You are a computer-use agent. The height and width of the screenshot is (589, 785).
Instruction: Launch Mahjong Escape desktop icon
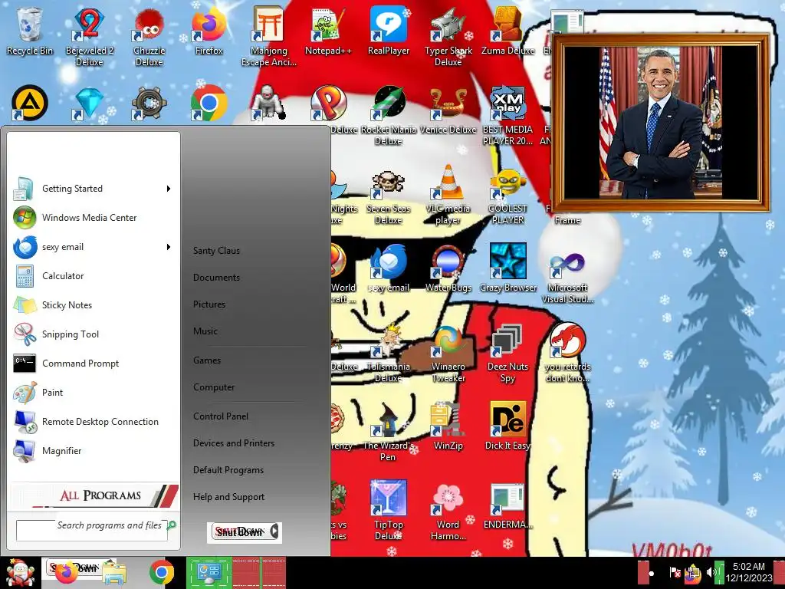tap(269, 37)
